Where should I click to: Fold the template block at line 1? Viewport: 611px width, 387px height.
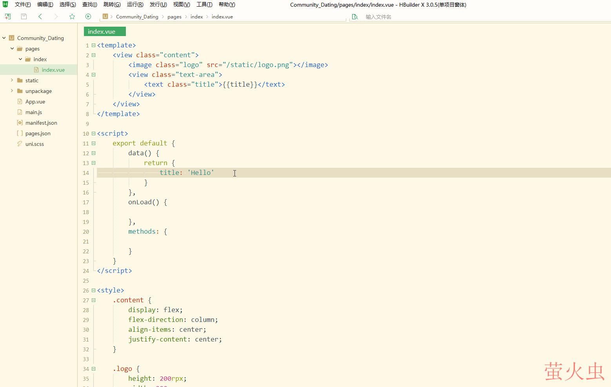[x=94, y=45]
